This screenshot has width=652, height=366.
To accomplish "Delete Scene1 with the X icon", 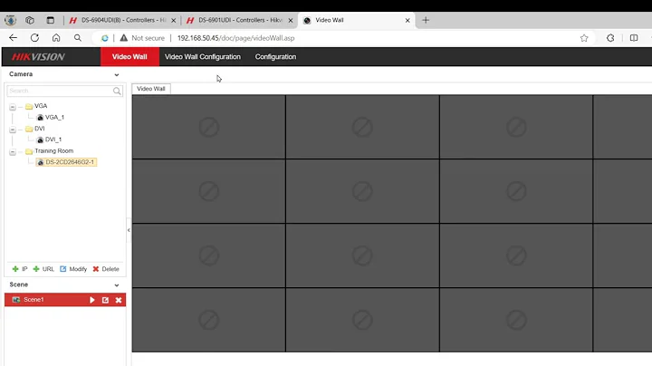I will pyautogui.click(x=119, y=300).
